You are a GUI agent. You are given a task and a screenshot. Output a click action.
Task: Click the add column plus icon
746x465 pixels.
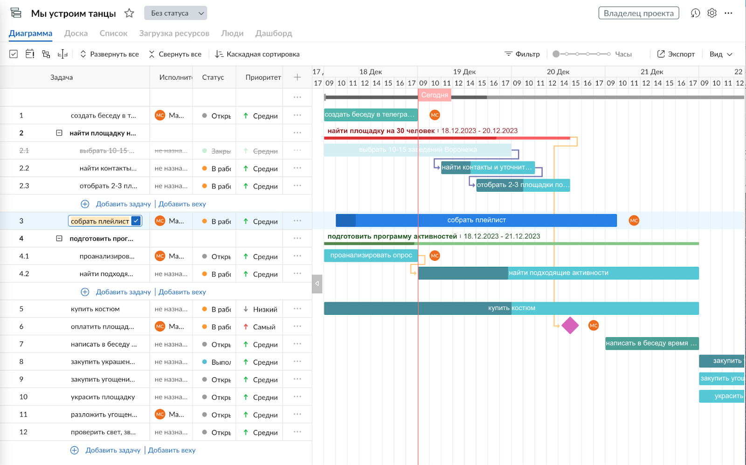(297, 77)
